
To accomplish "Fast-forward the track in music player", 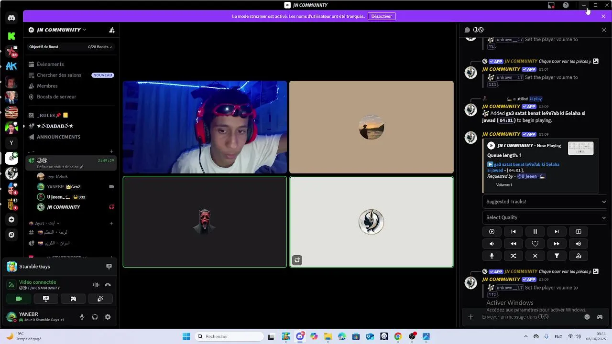I will [x=557, y=244].
